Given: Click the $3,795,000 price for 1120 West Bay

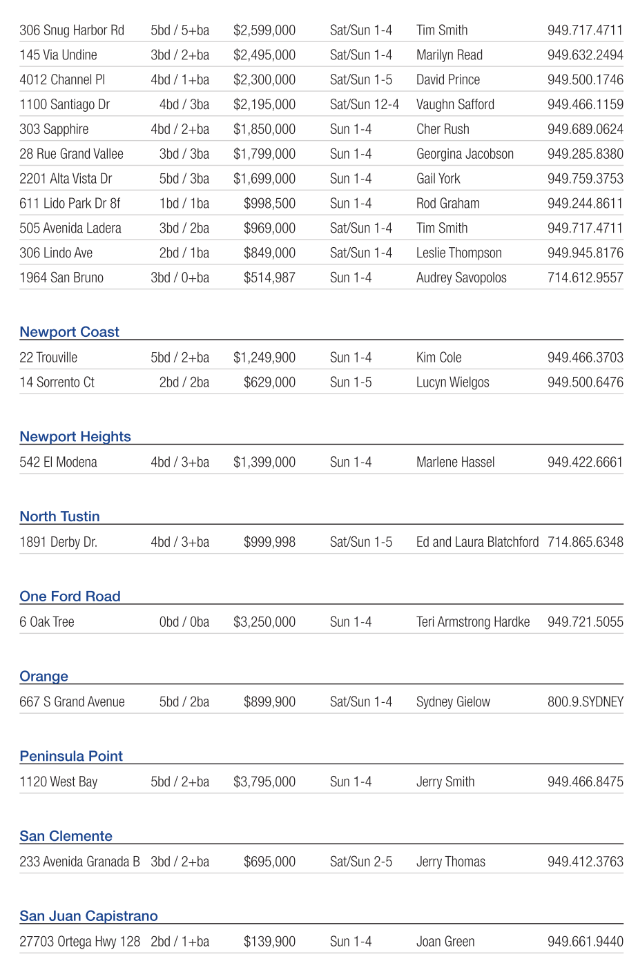Looking at the screenshot, I should point(264,782).
